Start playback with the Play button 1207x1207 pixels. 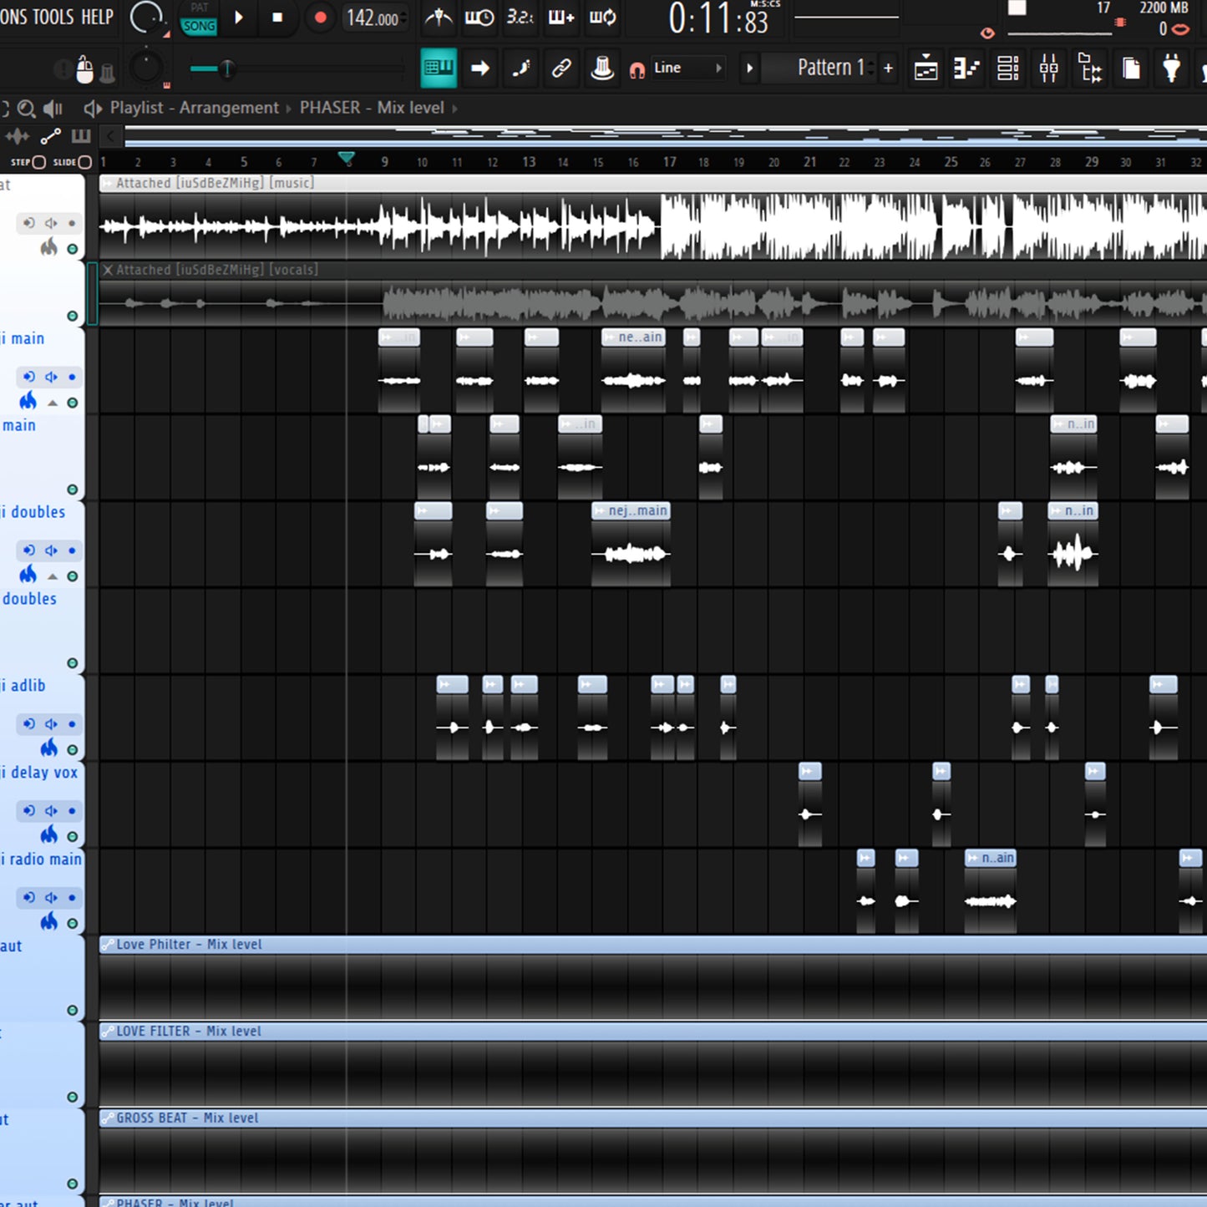pyautogui.click(x=239, y=18)
